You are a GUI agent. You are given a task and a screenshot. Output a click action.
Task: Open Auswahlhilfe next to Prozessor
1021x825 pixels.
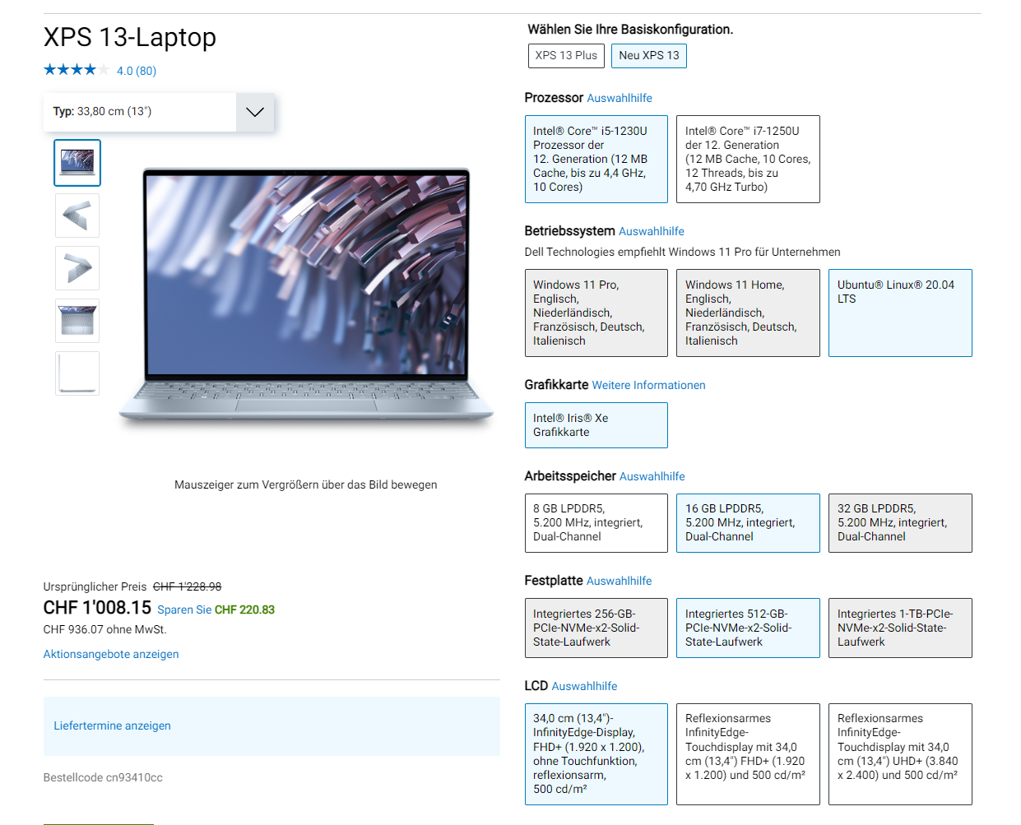[620, 98]
